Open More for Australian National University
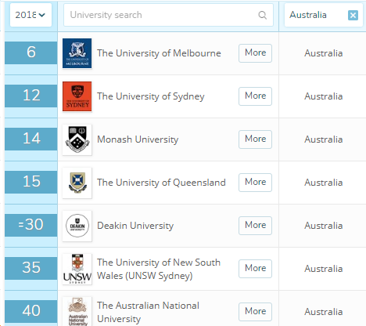The width and height of the screenshot is (366, 326). coord(255,312)
